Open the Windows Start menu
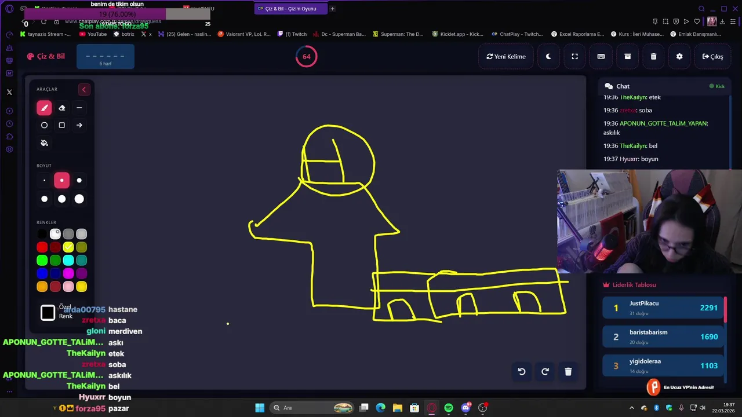This screenshot has width=742, height=417. coord(260,408)
